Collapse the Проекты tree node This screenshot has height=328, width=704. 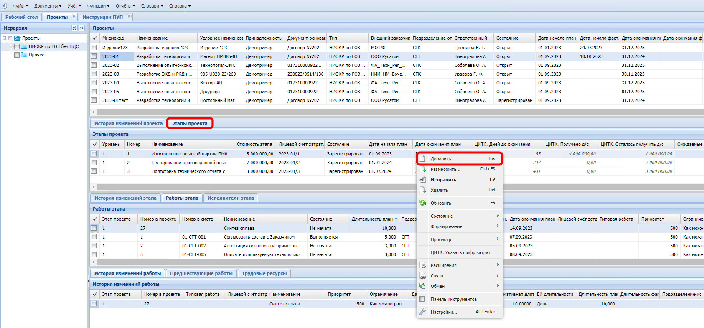[4, 38]
